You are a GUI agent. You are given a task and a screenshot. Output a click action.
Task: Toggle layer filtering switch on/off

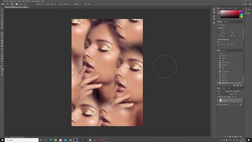click(x=239, y=91)
